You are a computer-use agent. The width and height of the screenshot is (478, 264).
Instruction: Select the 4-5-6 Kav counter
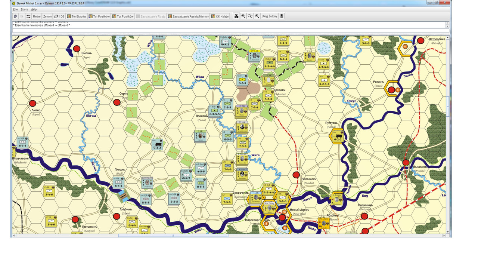click(x=201, y=168)
